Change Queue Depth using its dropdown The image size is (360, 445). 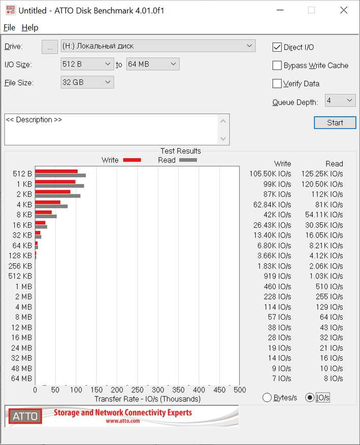coord(340,100)
